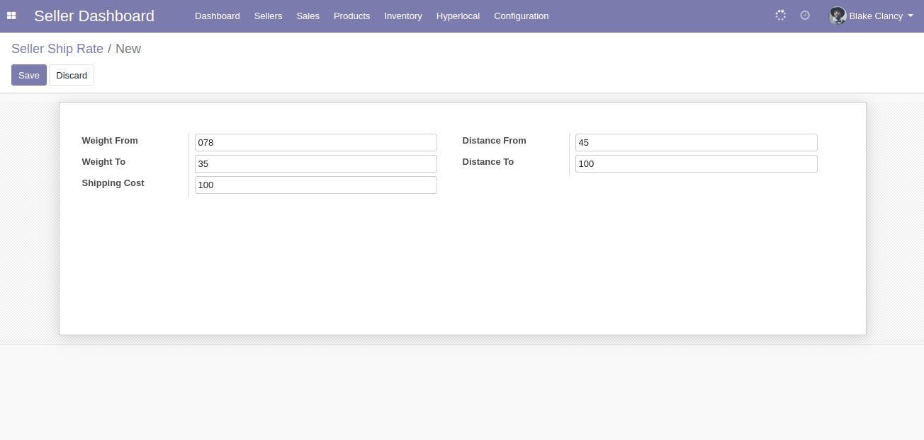Discard the new record
Screen dimensions: 924x440
pos(72,75)
